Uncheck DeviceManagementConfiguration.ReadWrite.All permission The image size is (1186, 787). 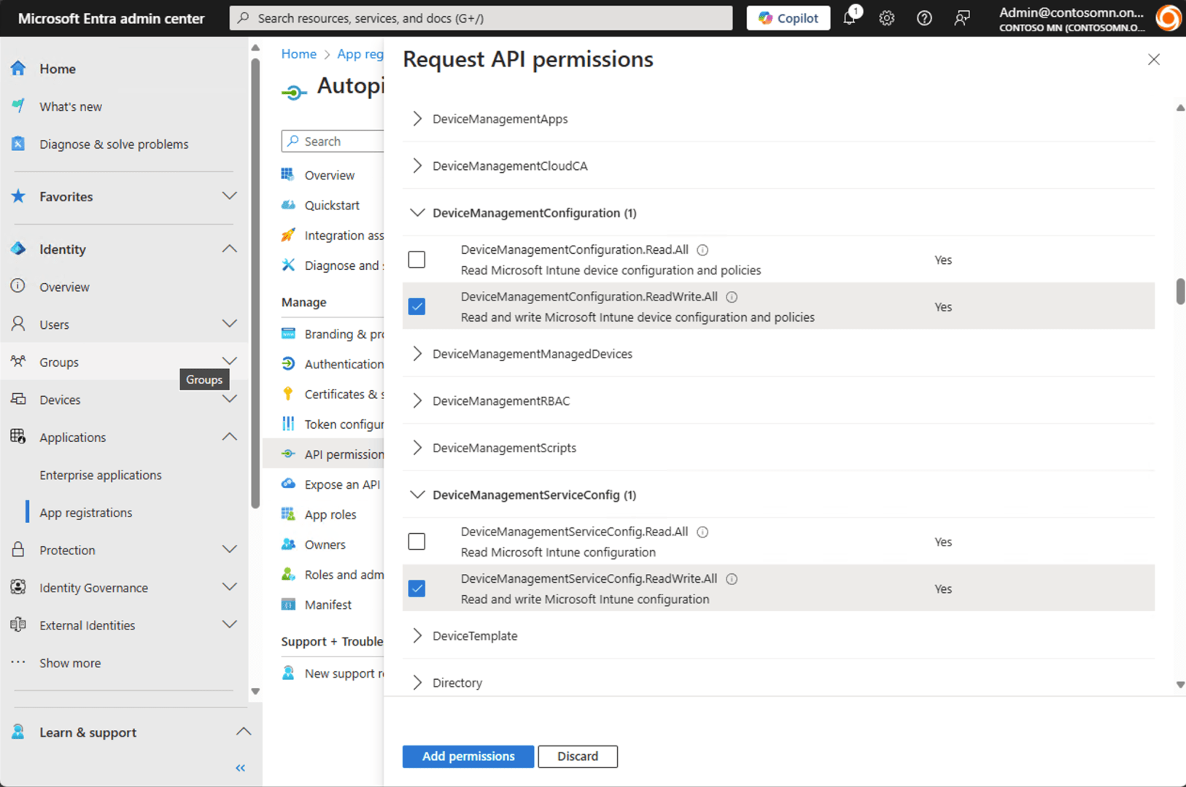click(416, 307)
